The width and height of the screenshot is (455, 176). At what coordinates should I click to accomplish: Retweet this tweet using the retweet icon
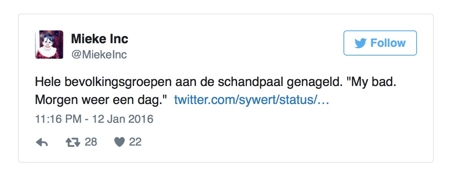(72, 142)
